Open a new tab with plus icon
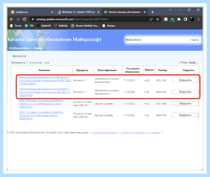 (x=152, y=12)
